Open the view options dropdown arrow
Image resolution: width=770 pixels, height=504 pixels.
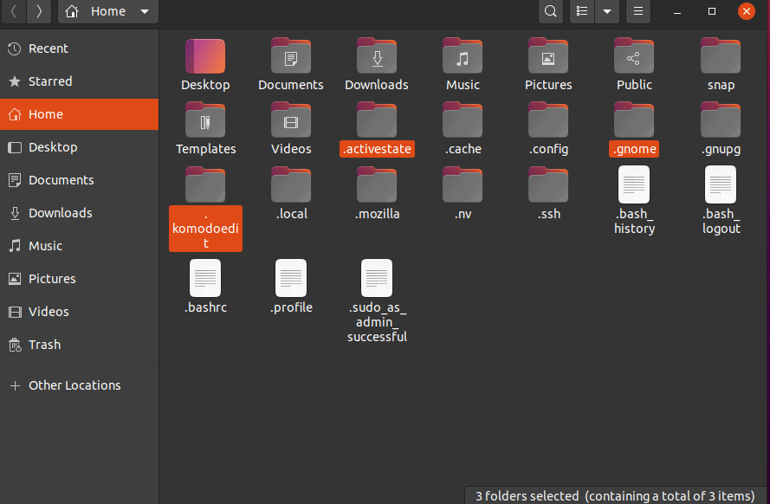pos(607,12)
